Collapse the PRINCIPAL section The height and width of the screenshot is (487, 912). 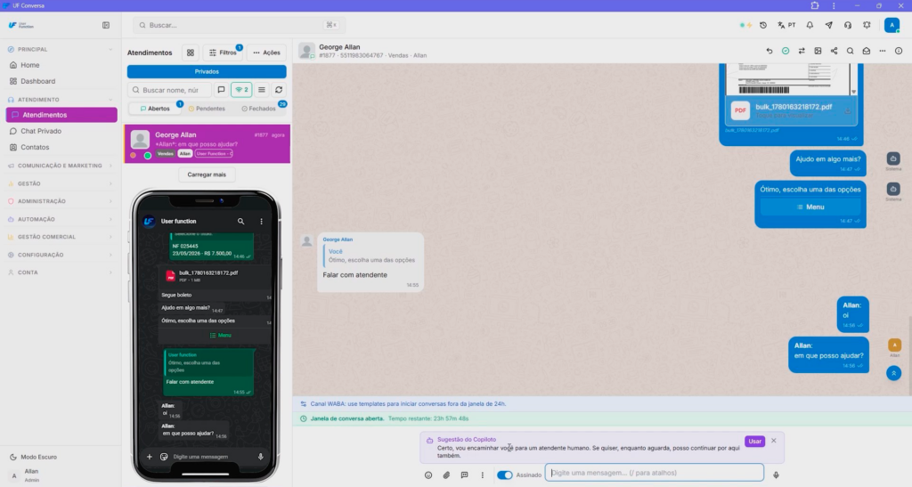pos(61,49)
